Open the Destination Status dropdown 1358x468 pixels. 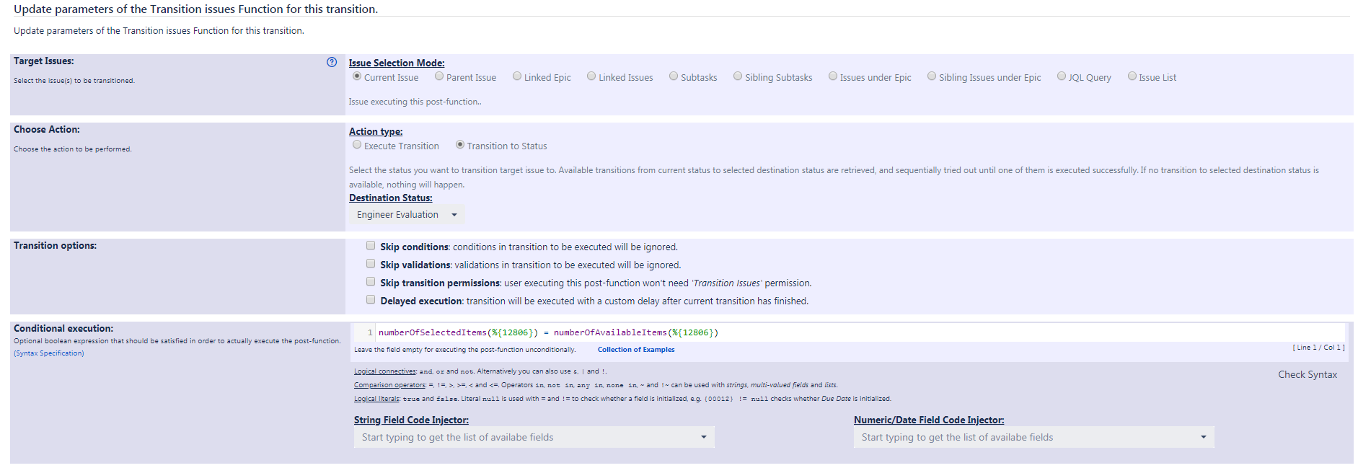click(x=407, y=215)
